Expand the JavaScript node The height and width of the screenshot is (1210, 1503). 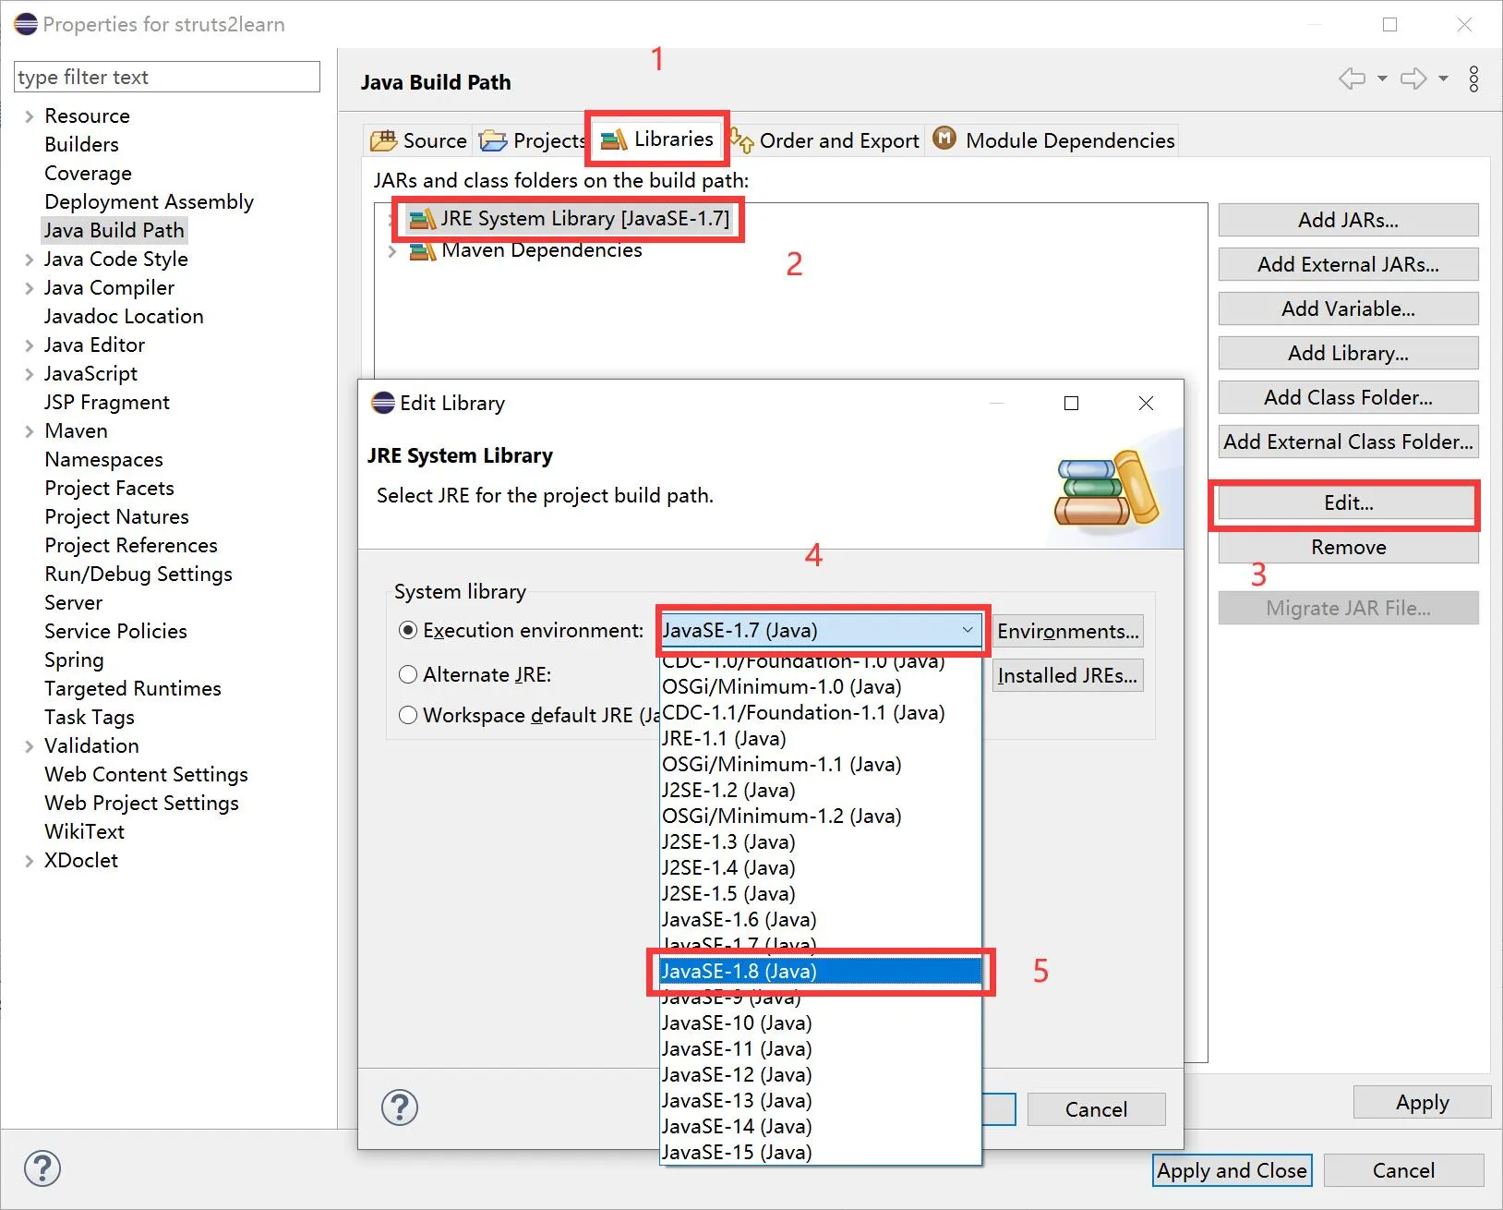click(x=29, y=374)
